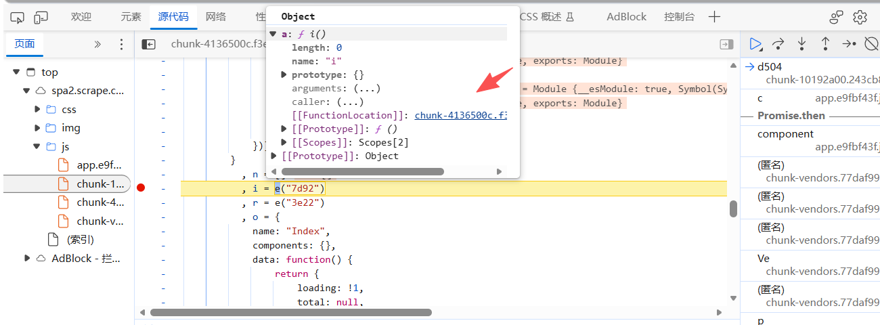The height and width of the screenshot is (325, 880).
Task: Select the 页面 navigator tab
Action: click(24, 44)
